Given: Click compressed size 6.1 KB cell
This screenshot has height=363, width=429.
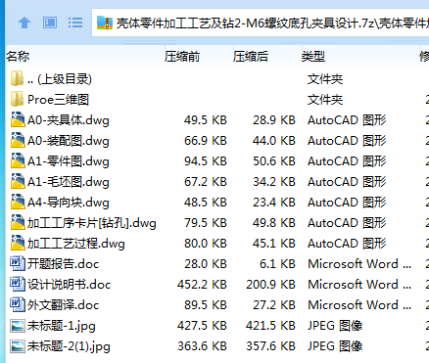Looking at the screenshot, I should (x=277, y=264).
